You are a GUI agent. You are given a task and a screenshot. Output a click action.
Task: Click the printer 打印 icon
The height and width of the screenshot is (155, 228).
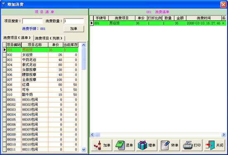click(188, 145)
